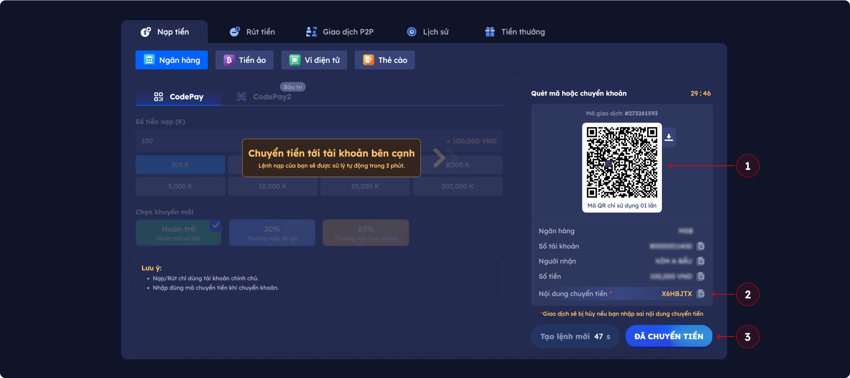Screen dimensions: 850x378
Task: Copy the transfer amount (Số tiền)
Action: (700, 276)
